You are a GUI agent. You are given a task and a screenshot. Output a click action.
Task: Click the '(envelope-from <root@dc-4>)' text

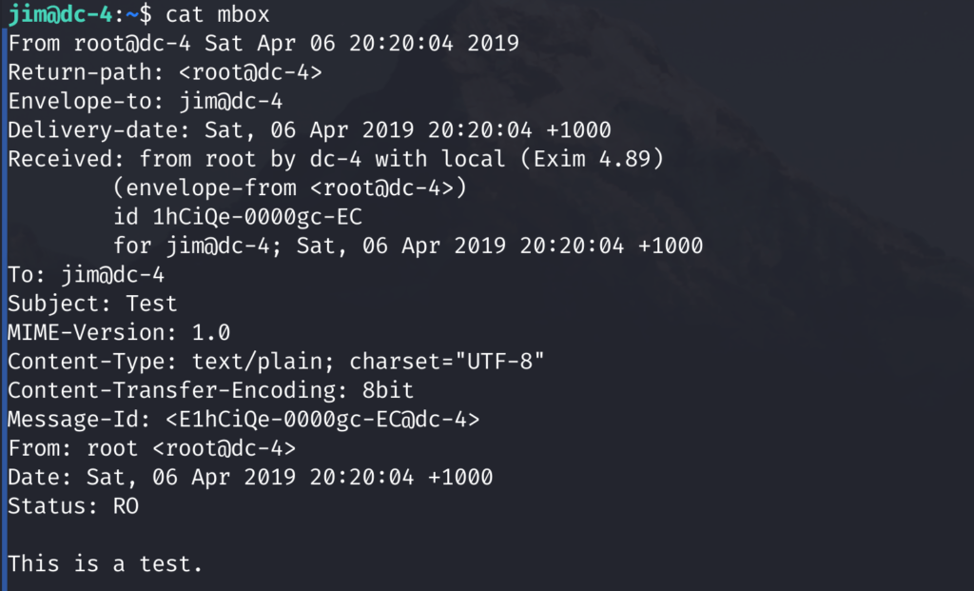click(x=289, y=187)
